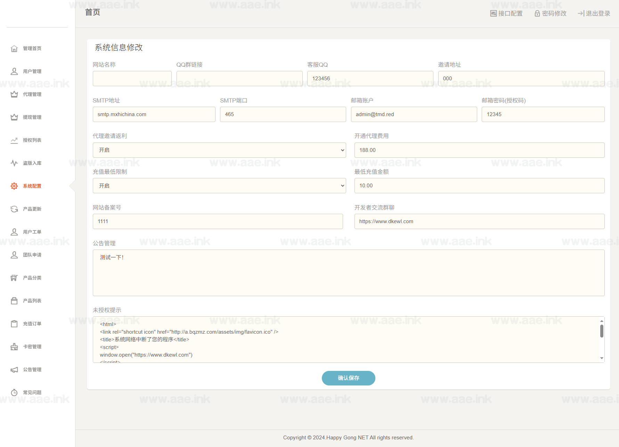The height and width of the screenshot is (447, 619).
Task: Open the 代理邀请返利 dropdown
Action: click(219, 150)
